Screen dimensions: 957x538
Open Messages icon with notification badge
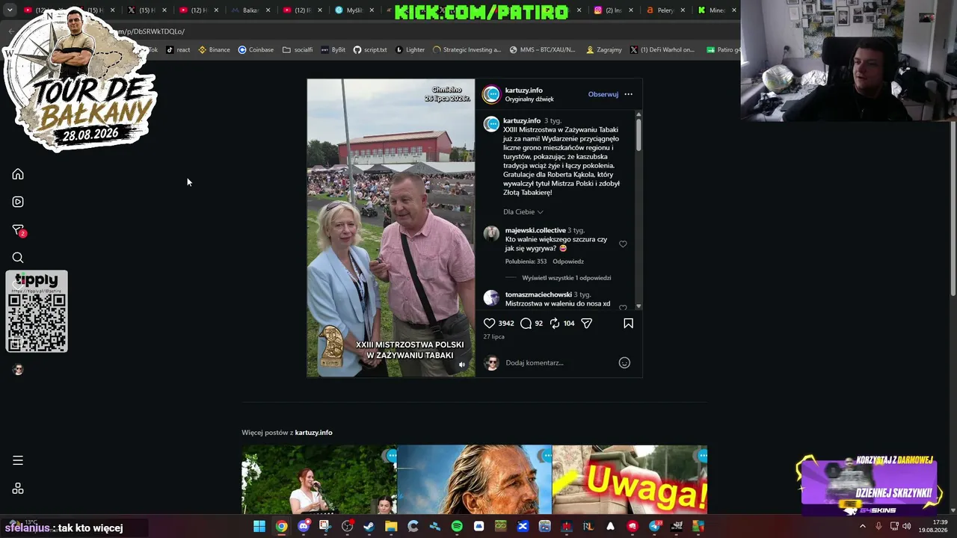pos(19,230)
